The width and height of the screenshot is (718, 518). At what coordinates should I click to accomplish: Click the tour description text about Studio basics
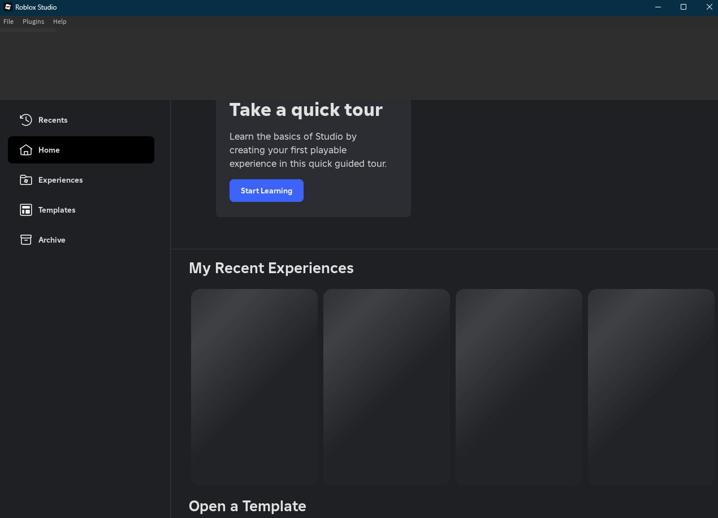point(308,150)
